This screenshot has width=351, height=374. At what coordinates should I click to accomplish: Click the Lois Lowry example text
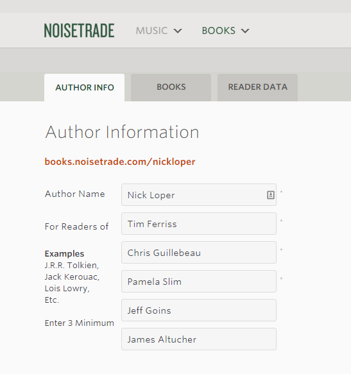(x=67, y=289)
